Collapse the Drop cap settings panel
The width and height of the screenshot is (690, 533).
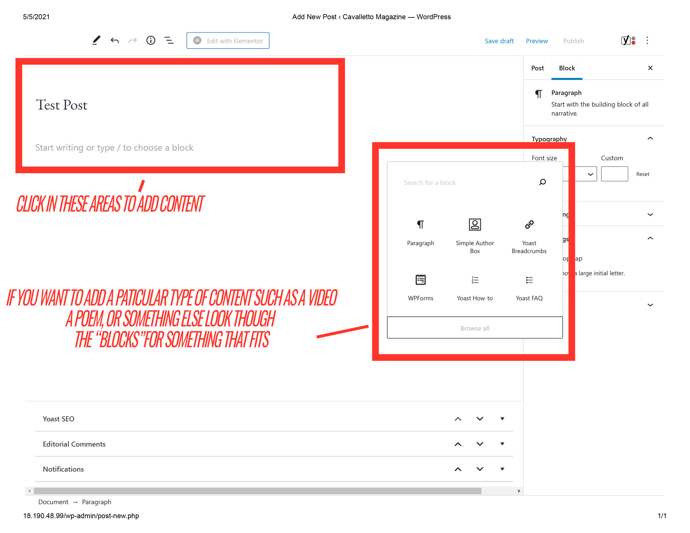tap(650, 238)
